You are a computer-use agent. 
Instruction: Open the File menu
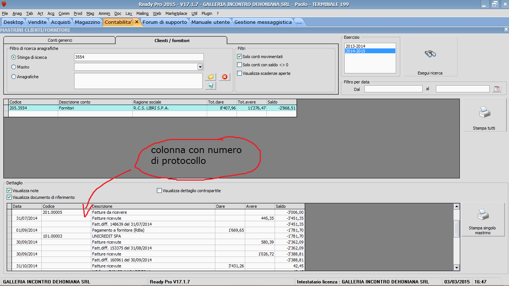5,13
